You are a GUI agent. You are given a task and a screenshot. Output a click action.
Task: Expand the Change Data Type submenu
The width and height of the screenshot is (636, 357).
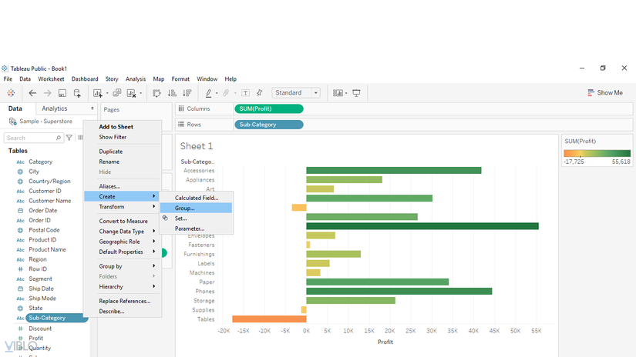click(x=153, y=231)
